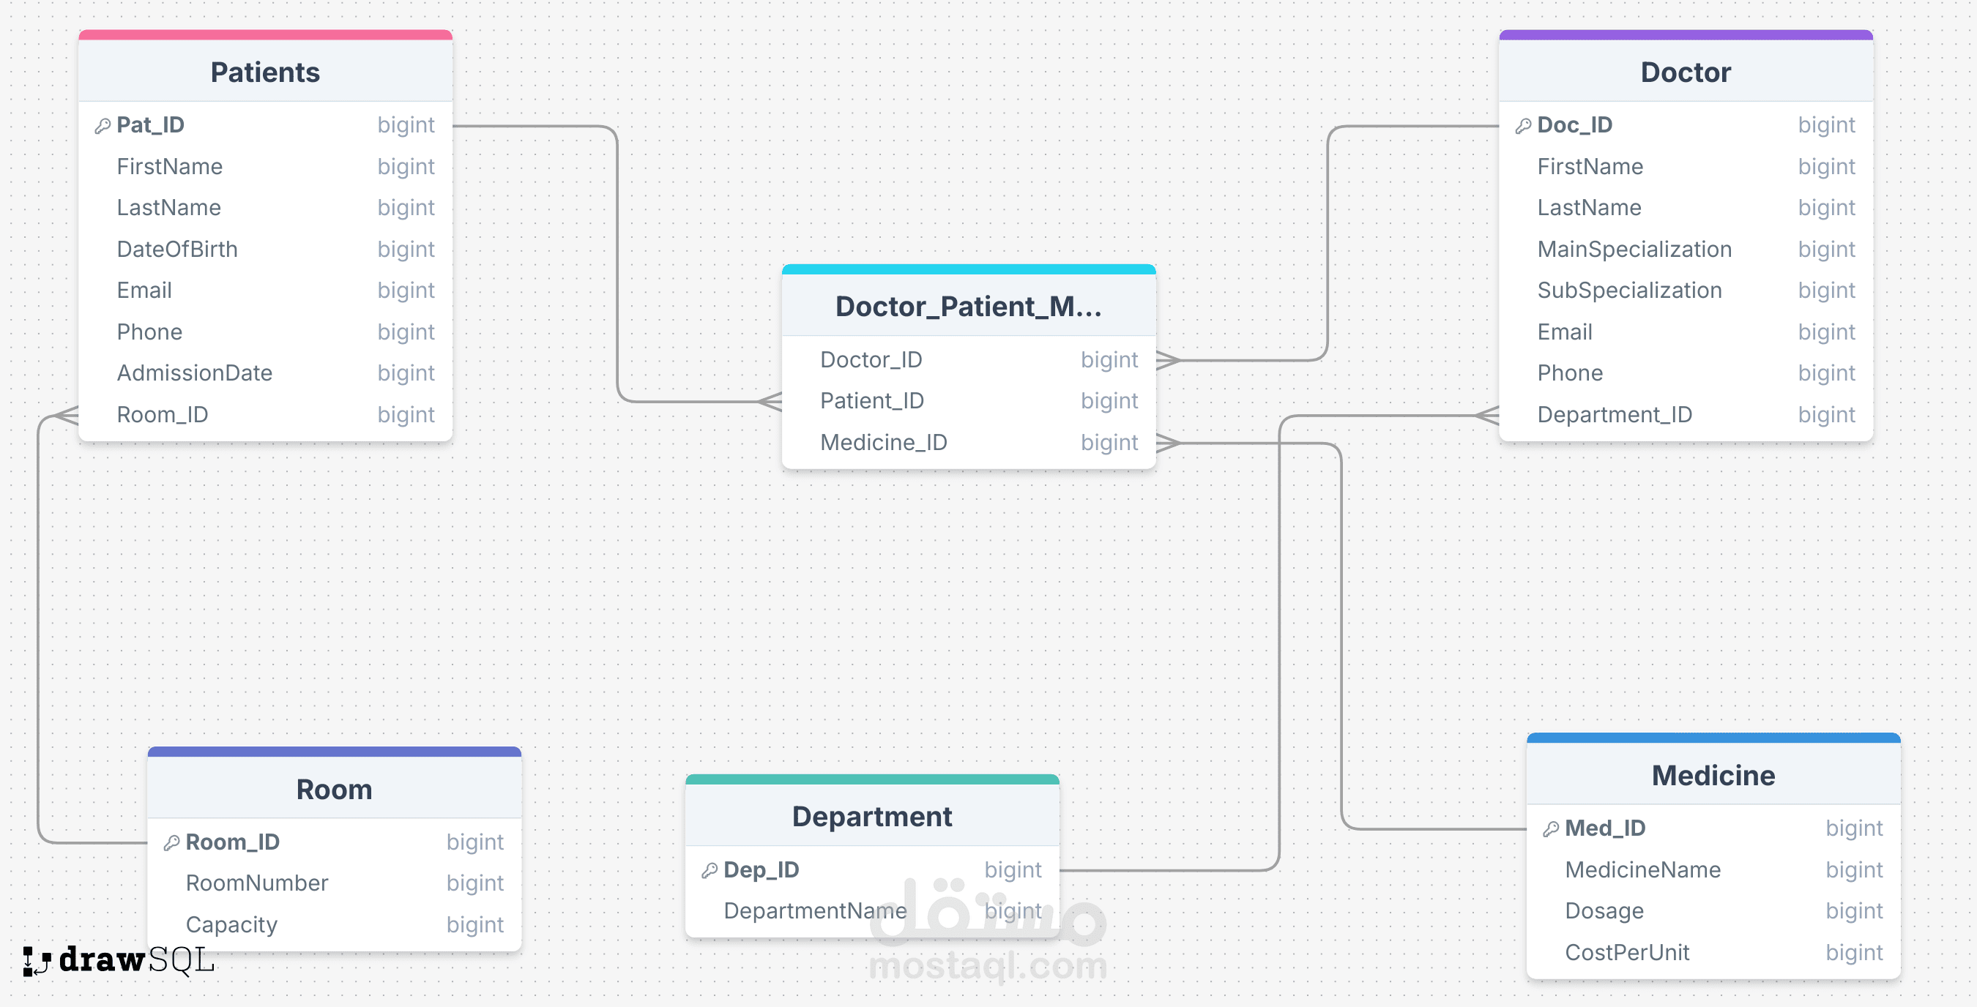Select the MainSpecialization column row
Screen dimensions: 1977x1007
[1686, 250]
